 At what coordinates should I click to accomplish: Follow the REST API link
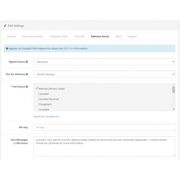coord(68,49)
